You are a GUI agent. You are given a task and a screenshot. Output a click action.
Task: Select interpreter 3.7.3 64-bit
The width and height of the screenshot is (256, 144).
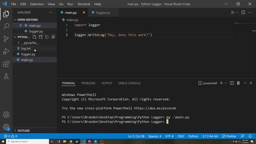(x=210, y=136)
